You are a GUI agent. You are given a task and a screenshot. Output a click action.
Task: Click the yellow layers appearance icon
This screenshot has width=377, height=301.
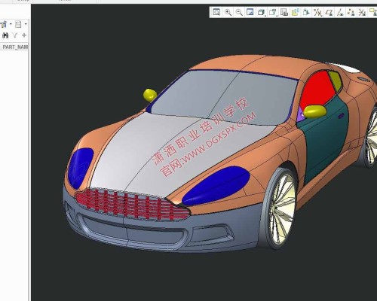pos(295,12)
